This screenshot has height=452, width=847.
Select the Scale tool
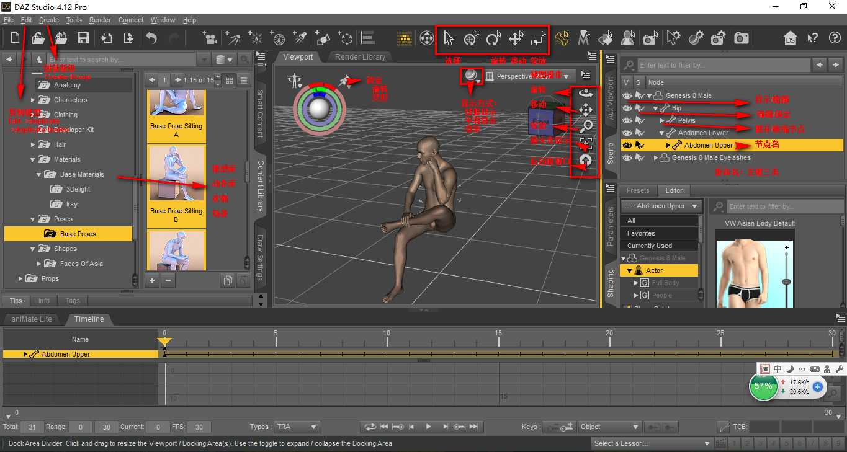(537, 39)
